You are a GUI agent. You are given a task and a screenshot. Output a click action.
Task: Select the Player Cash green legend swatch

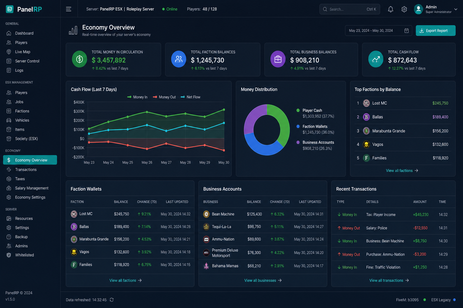click(298, 110)
